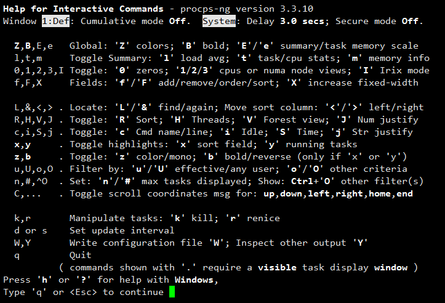Click the bold 'z,b' color toggle keys
This screenshot has height=303, width=445.
click(22, 156)
